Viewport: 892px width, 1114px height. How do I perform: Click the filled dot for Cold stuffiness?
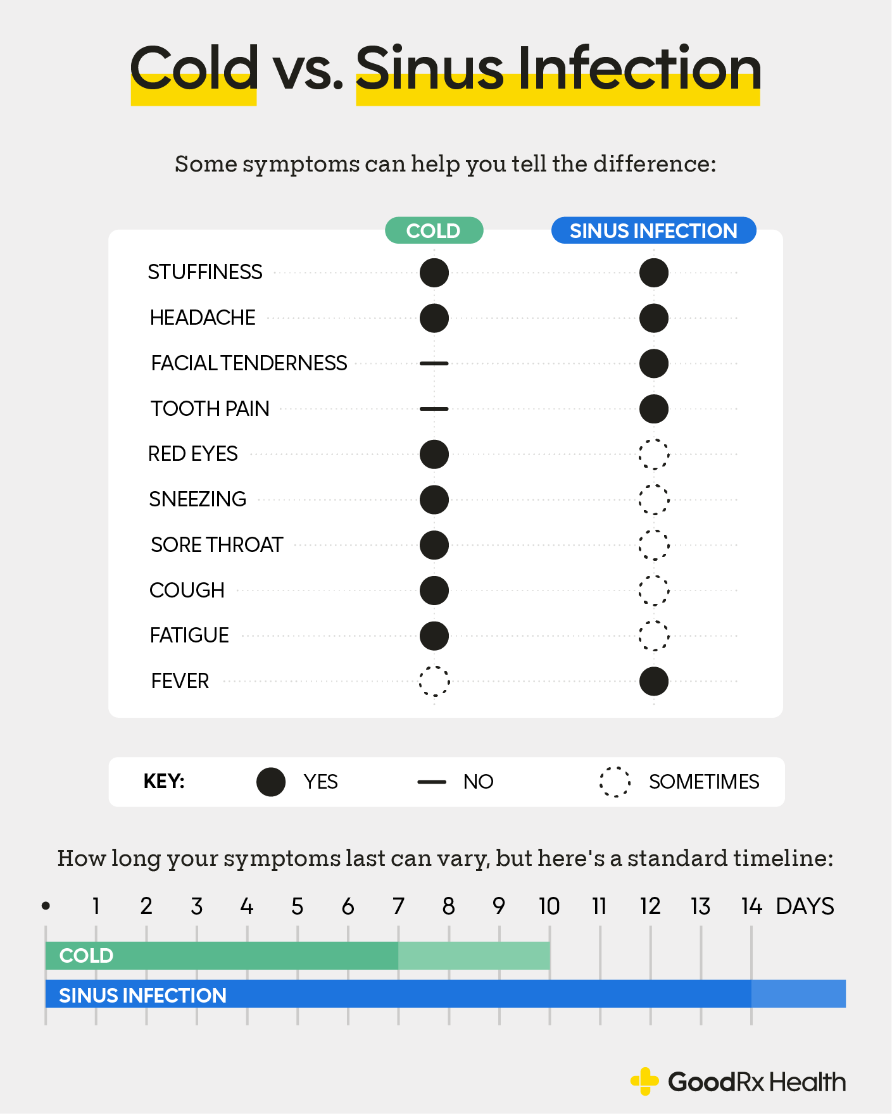tap(434, 273)
